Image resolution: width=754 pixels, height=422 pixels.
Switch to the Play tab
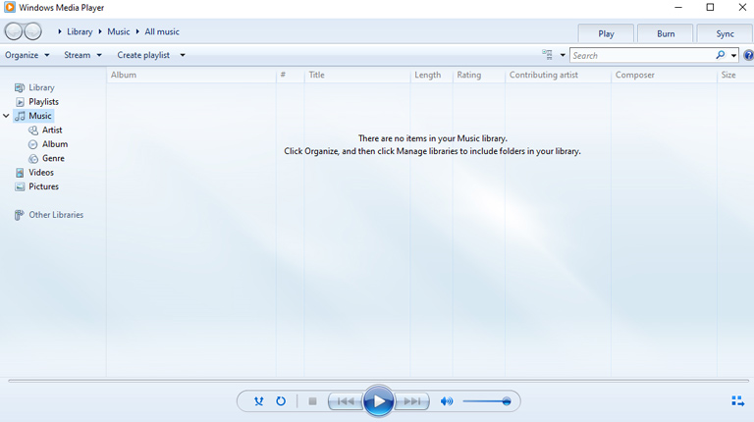pos(606,33)
